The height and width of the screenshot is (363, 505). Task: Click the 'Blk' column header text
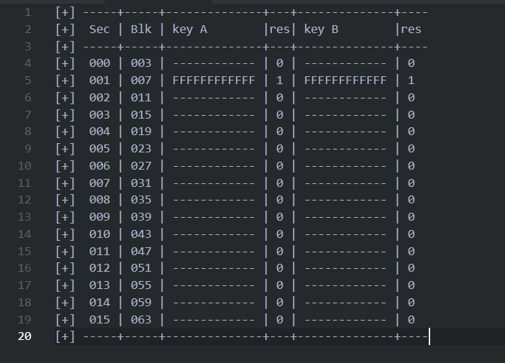point(141,29)
